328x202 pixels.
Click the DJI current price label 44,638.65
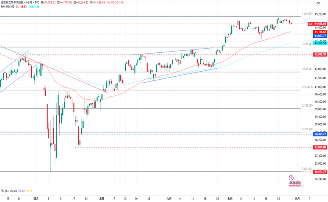(320, 24)
